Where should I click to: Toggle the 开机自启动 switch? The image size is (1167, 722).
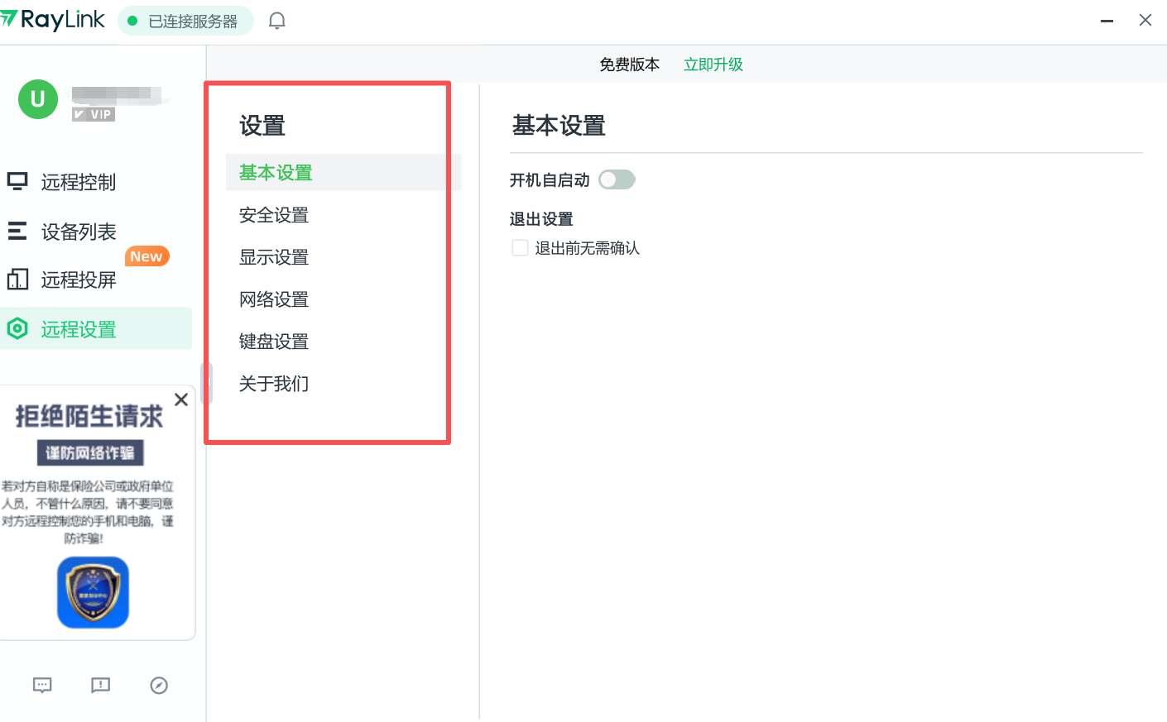[617, 179]
